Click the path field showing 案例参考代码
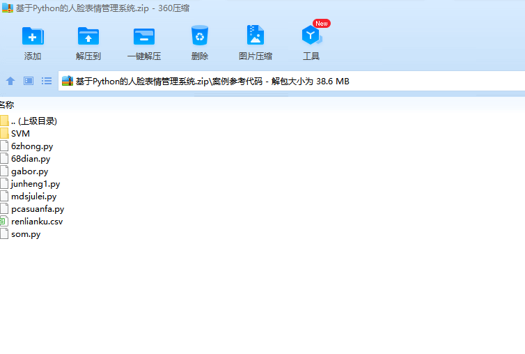 click(291, 81)
